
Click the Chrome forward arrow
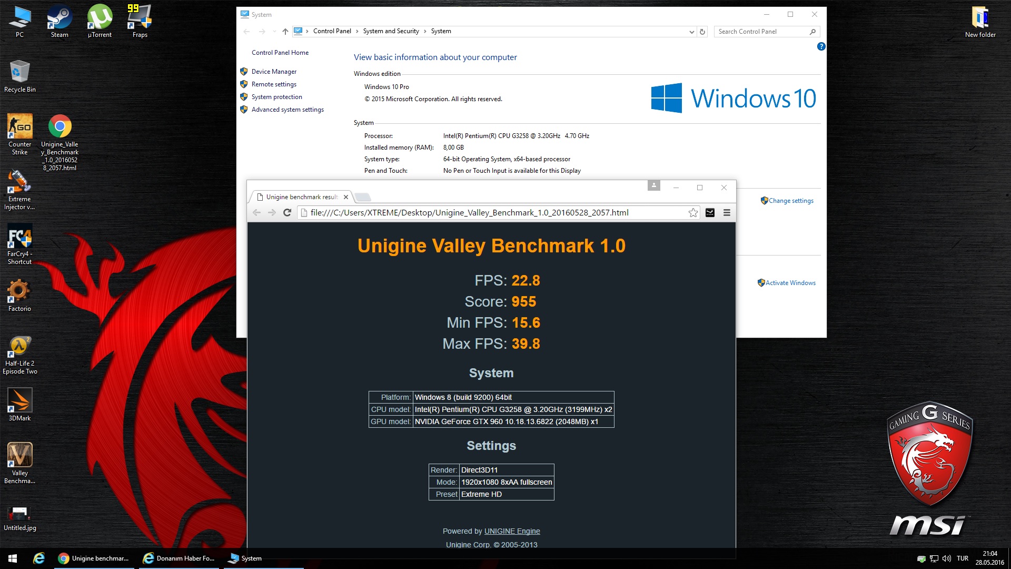pos(272,213)
